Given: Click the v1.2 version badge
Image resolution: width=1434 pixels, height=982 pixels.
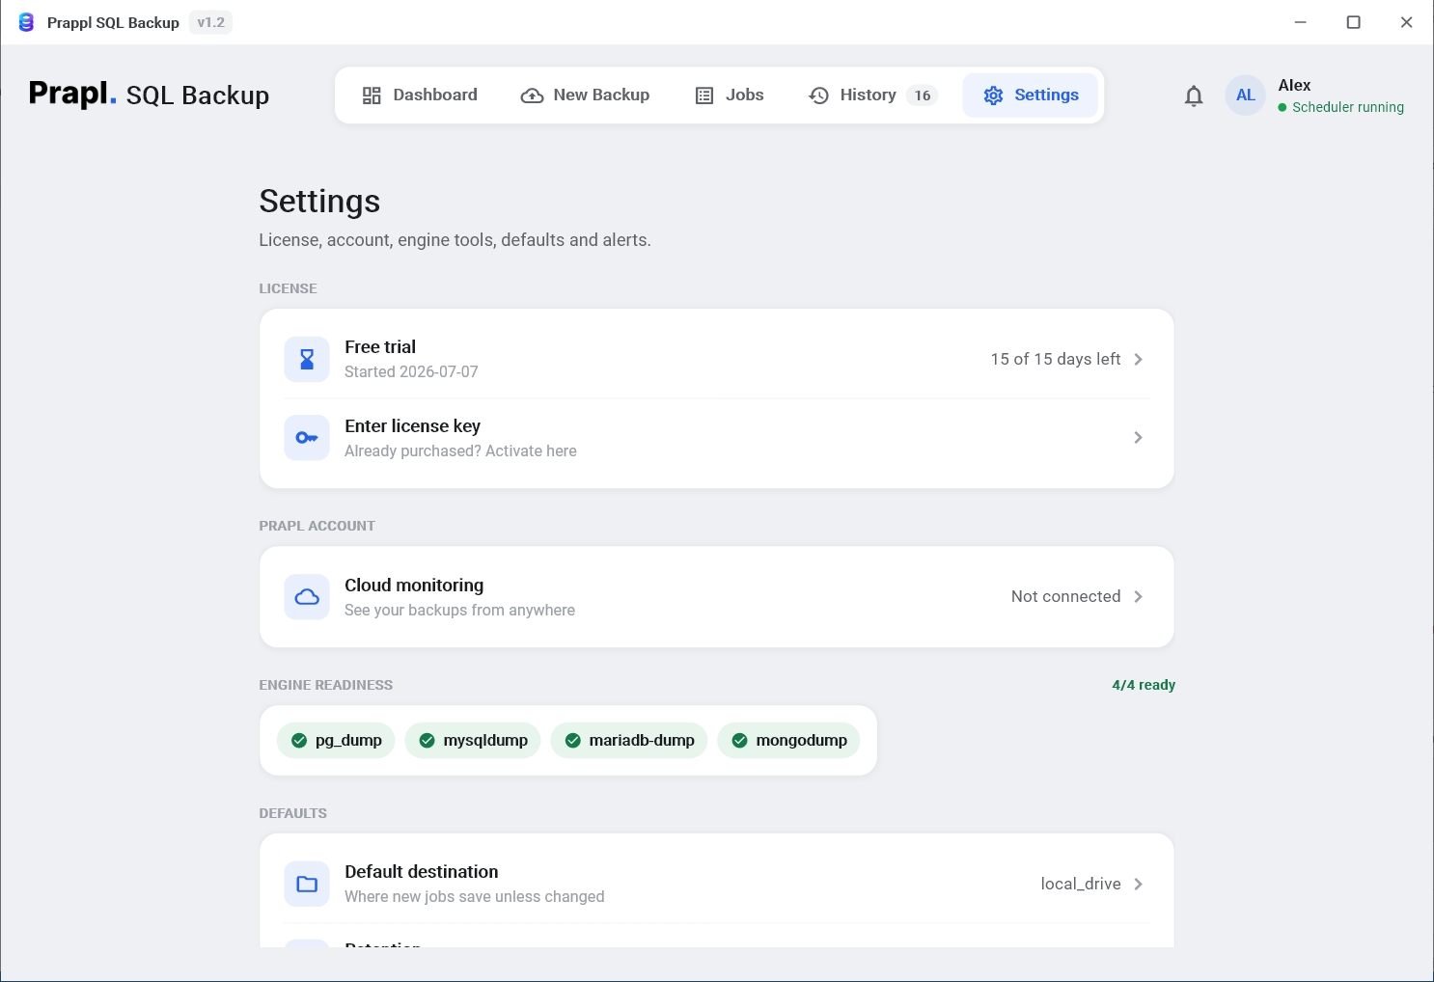Looking at the screenshot, I should pyautogui.click(x=210, y=22).
